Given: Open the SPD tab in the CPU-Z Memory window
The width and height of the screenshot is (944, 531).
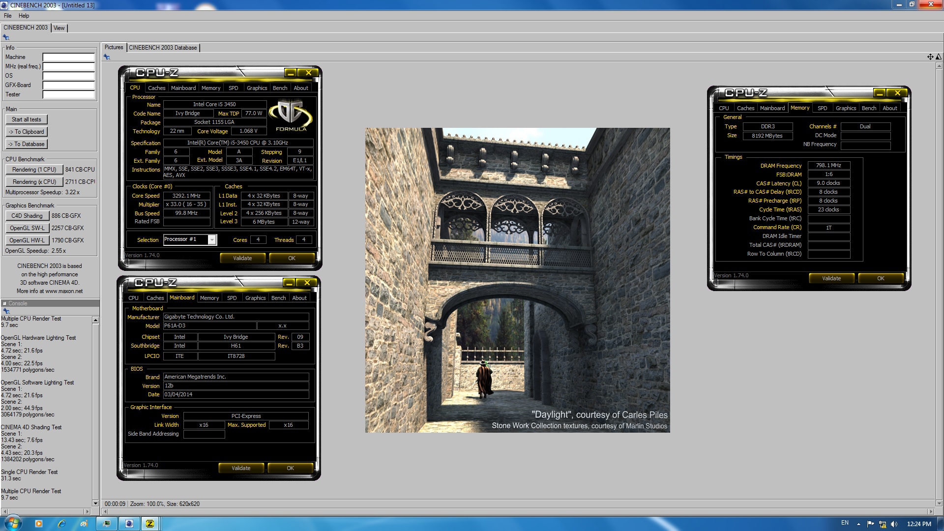Looking at the screenshot, I should pos(823,108).
